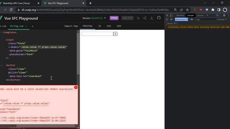The width and height of the screenshot is (230, 129).
Task: Switch to the CSS output tab
Action: coord(109,26)
